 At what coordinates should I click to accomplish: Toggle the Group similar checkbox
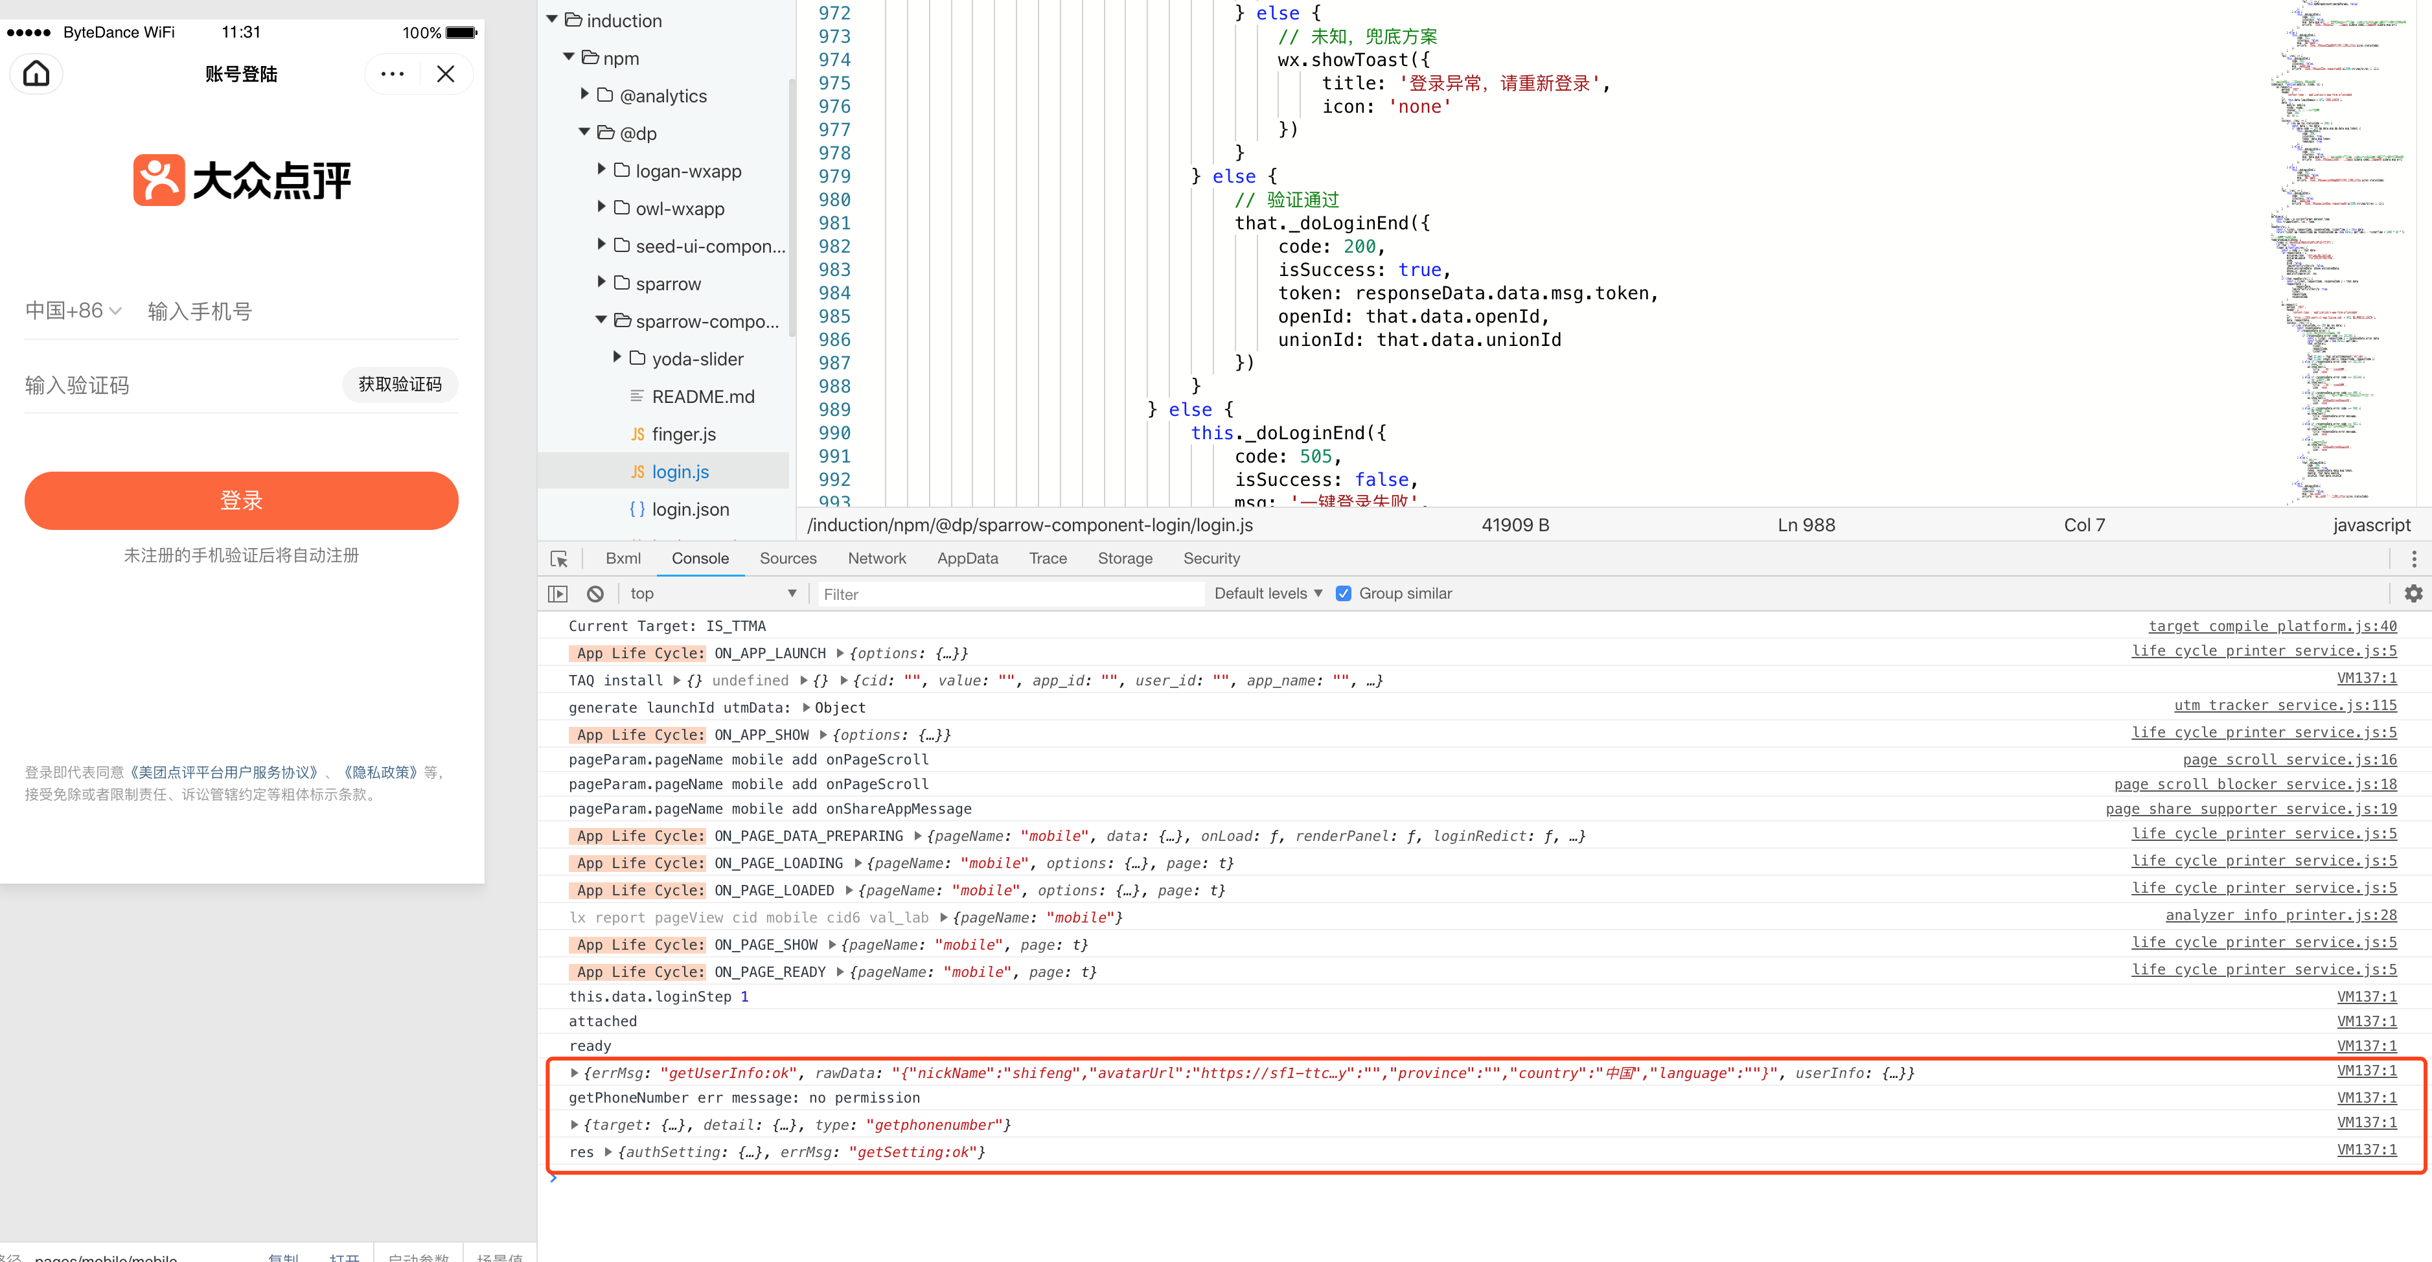coord(1344,593)
